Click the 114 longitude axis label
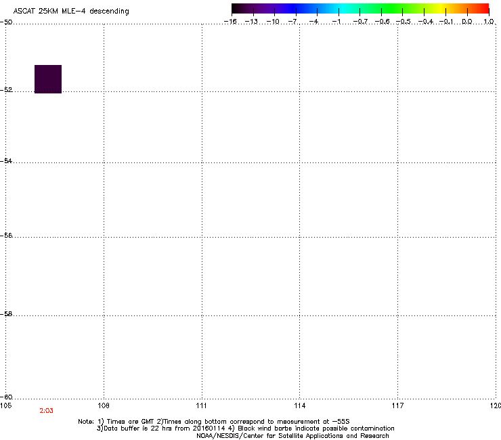 pyautogui.click(x=300, y=405)
